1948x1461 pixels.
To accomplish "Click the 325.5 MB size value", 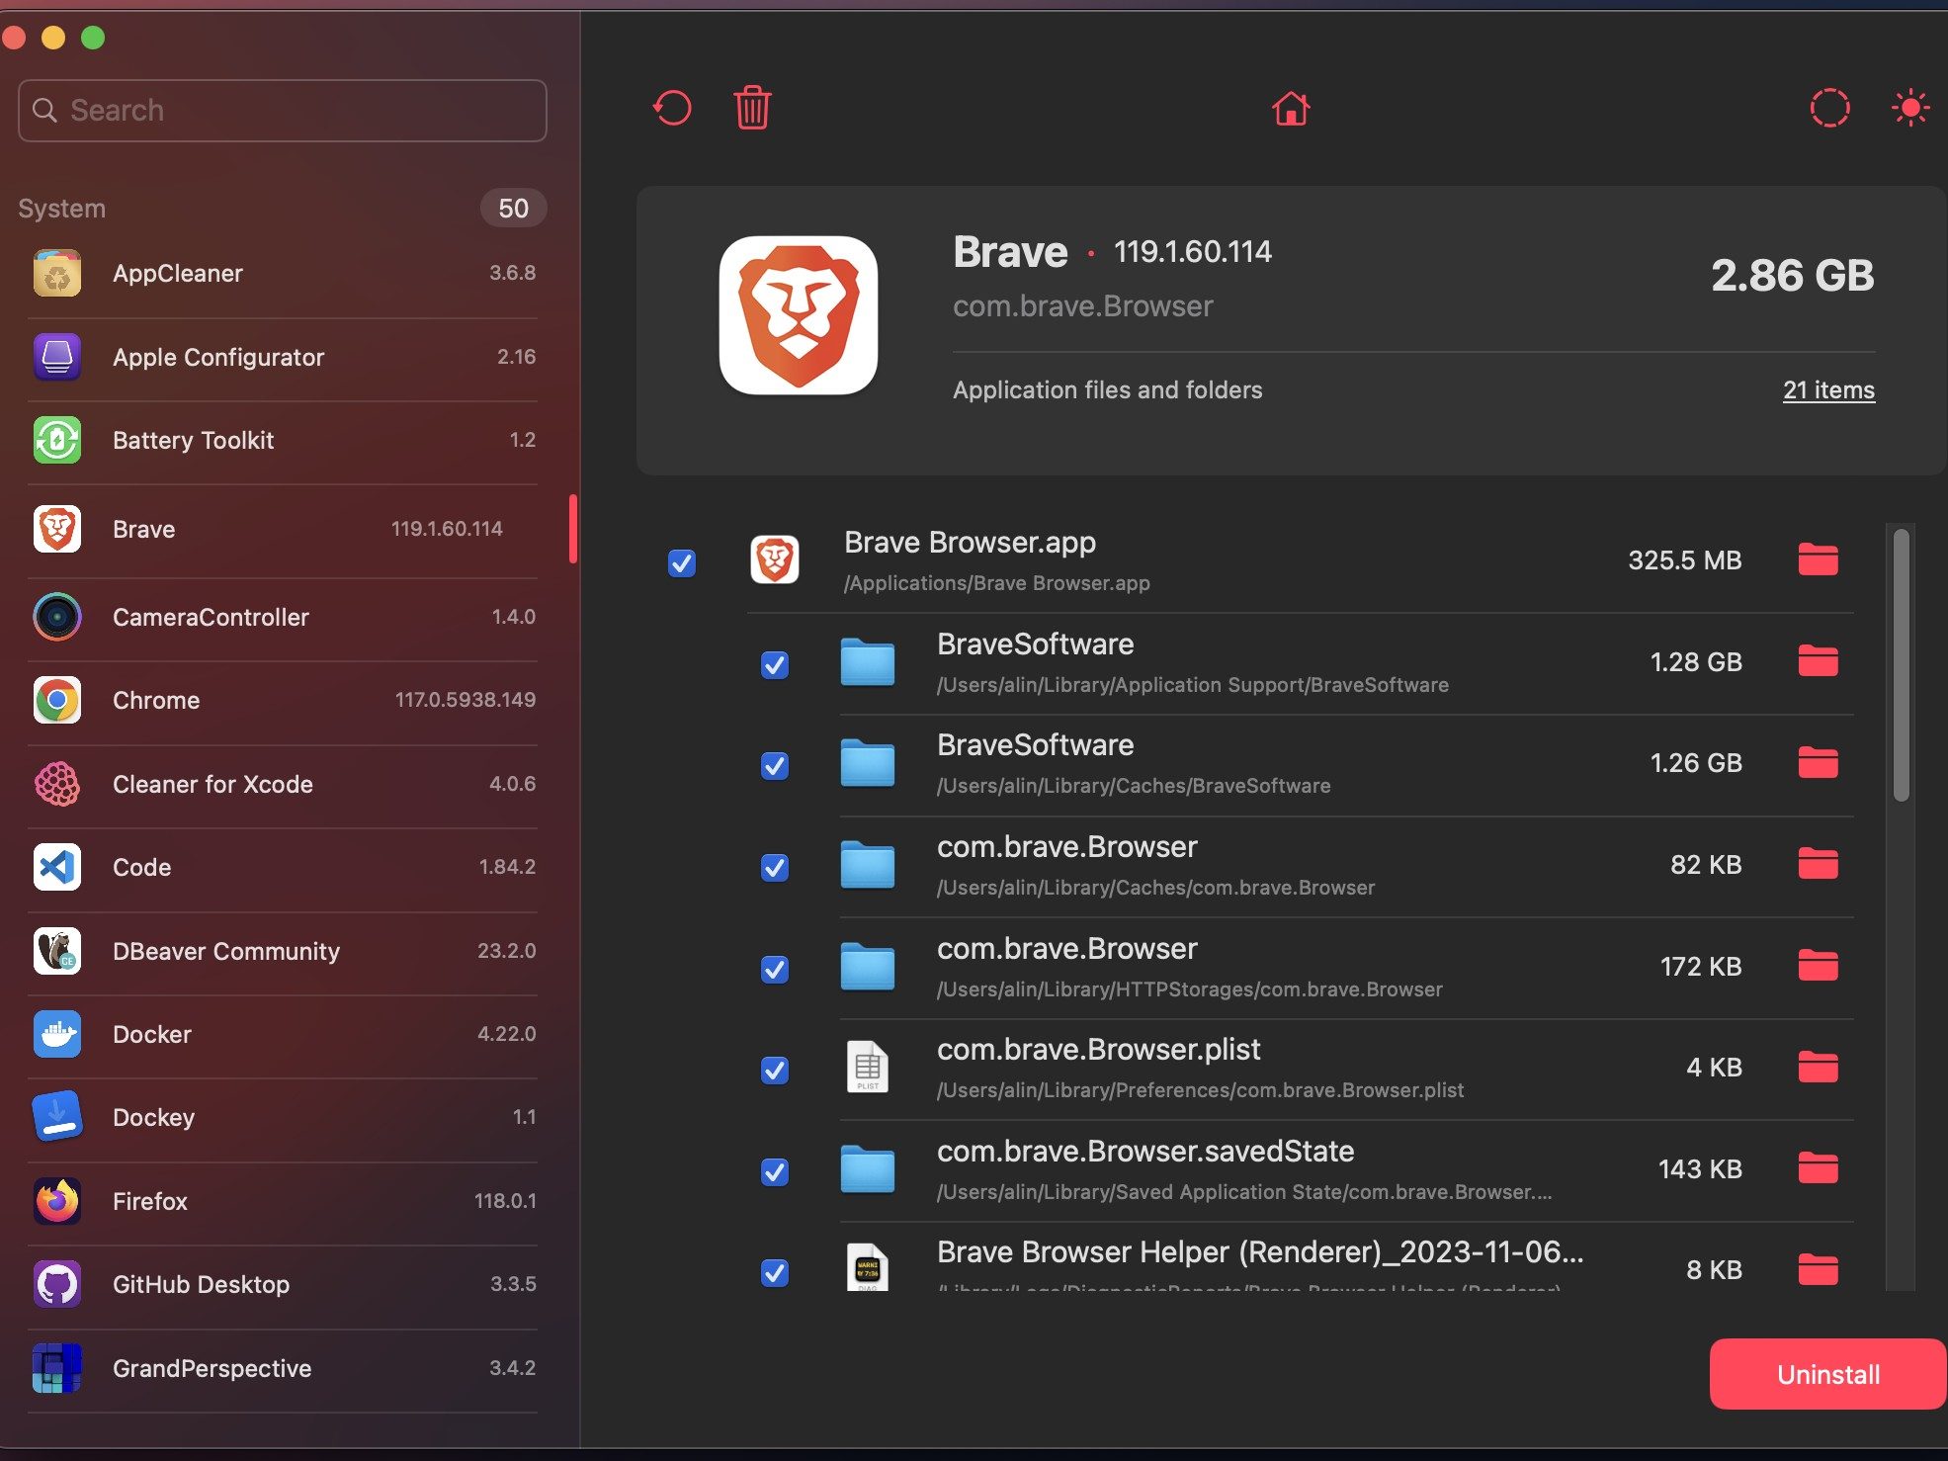I will tap(1684, 559).
